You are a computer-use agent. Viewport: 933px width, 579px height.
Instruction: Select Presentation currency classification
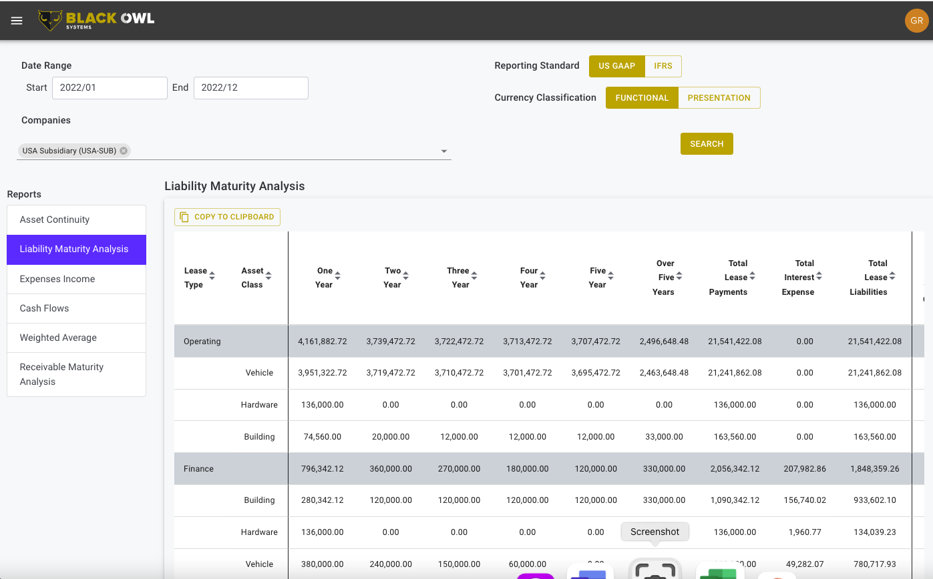point(719,97)
